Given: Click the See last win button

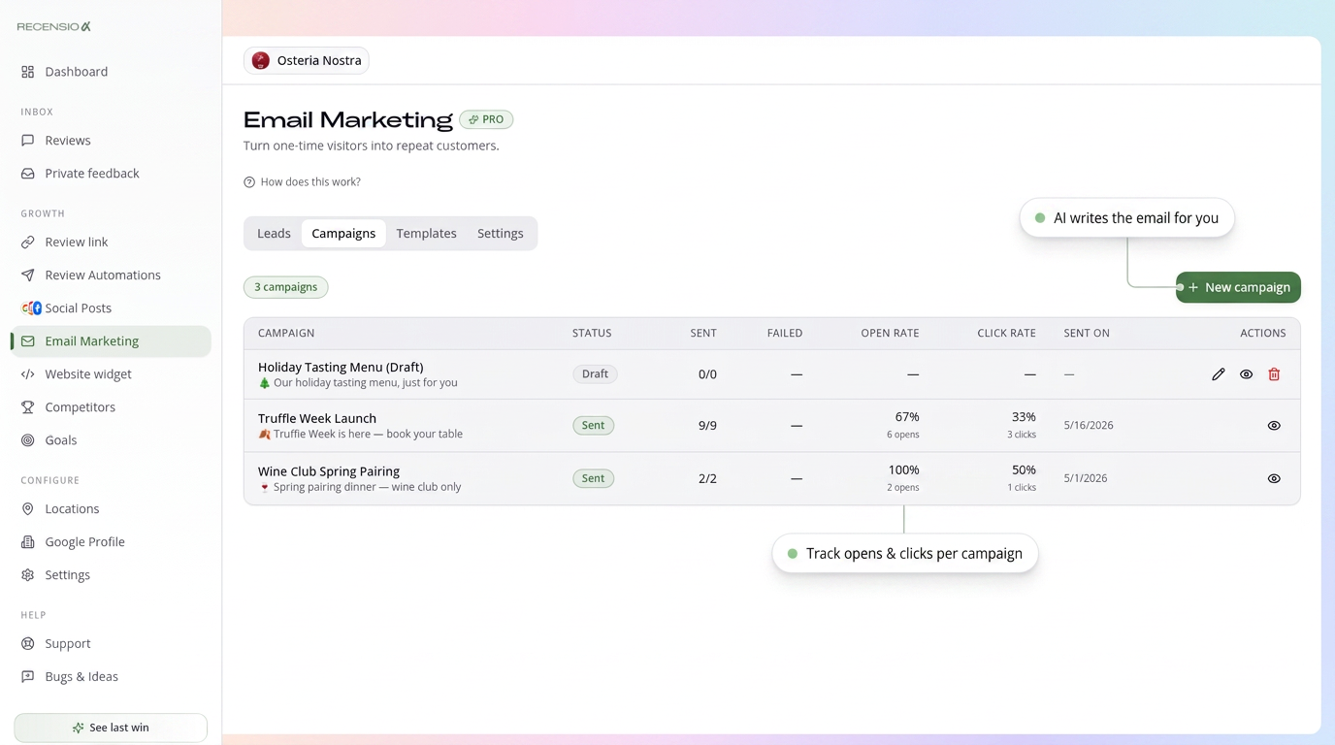Looking at the screenshot, I should coord(111,728).
